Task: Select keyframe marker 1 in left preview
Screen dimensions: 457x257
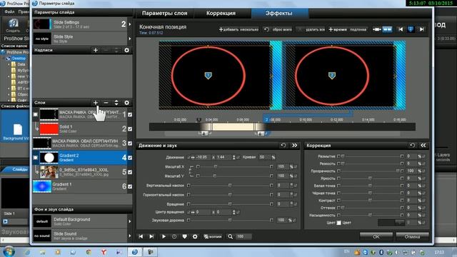Action: click(208, 76)
